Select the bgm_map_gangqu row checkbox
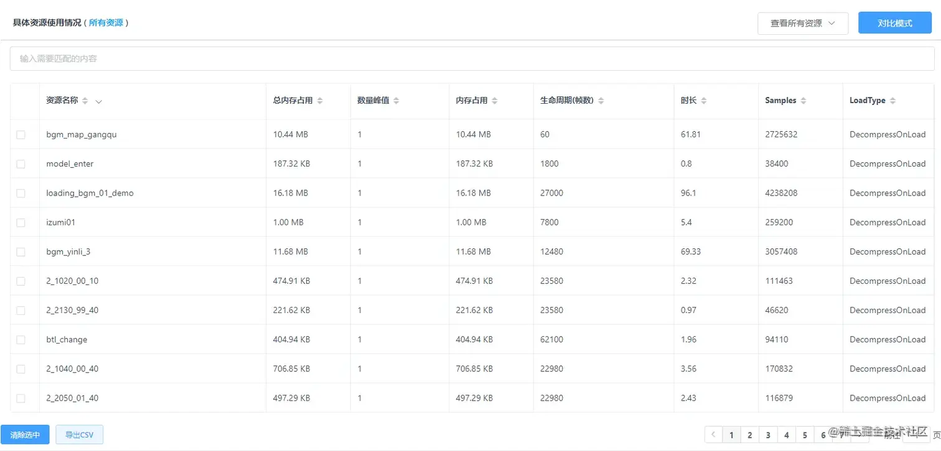Image resolution: width=941 pixels, height=451 pixels. (21, 134)
